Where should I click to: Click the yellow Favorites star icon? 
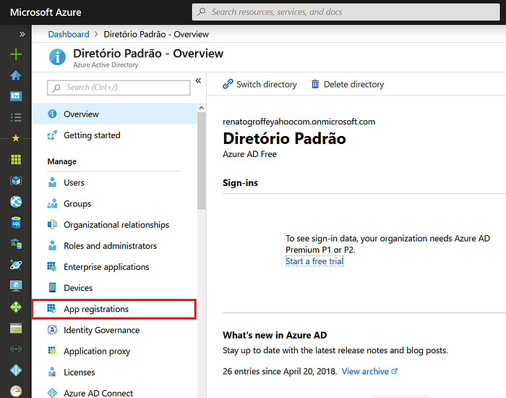coord(15,138)
